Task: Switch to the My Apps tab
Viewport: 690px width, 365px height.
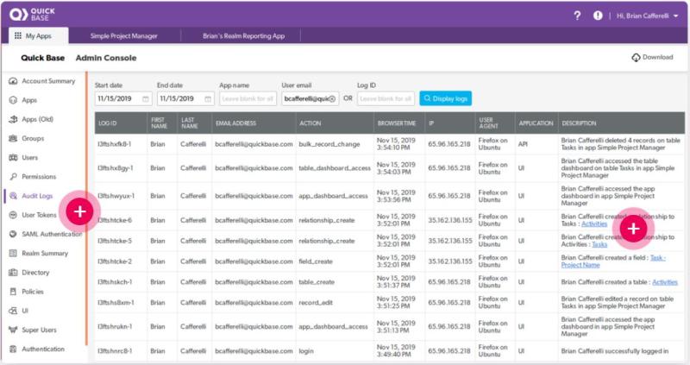Action: coord(38,35)
